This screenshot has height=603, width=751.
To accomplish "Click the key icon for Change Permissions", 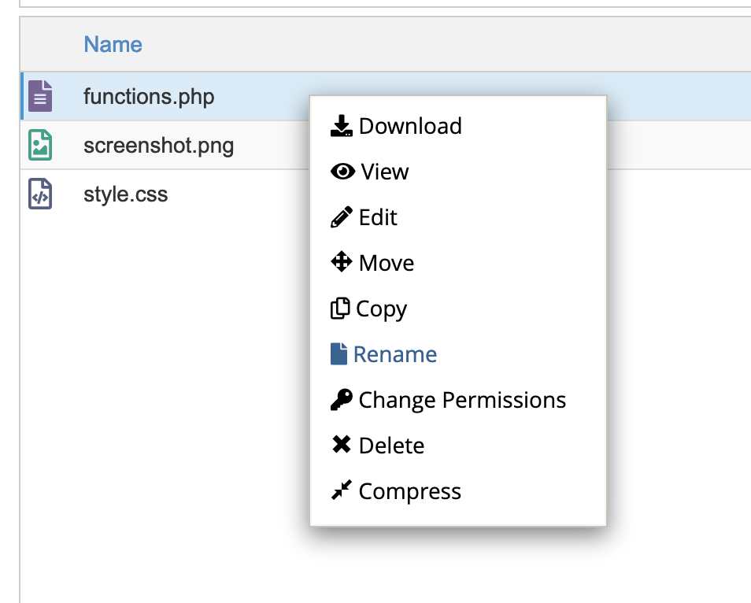I will click(342, 400).
